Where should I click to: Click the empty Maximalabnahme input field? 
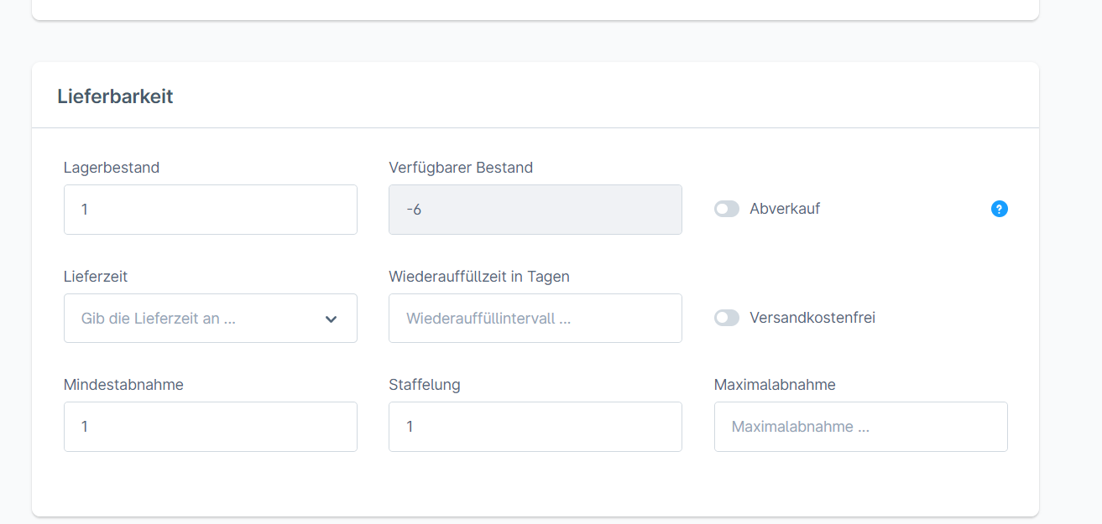pyautogui.click(x=860, y=427)
